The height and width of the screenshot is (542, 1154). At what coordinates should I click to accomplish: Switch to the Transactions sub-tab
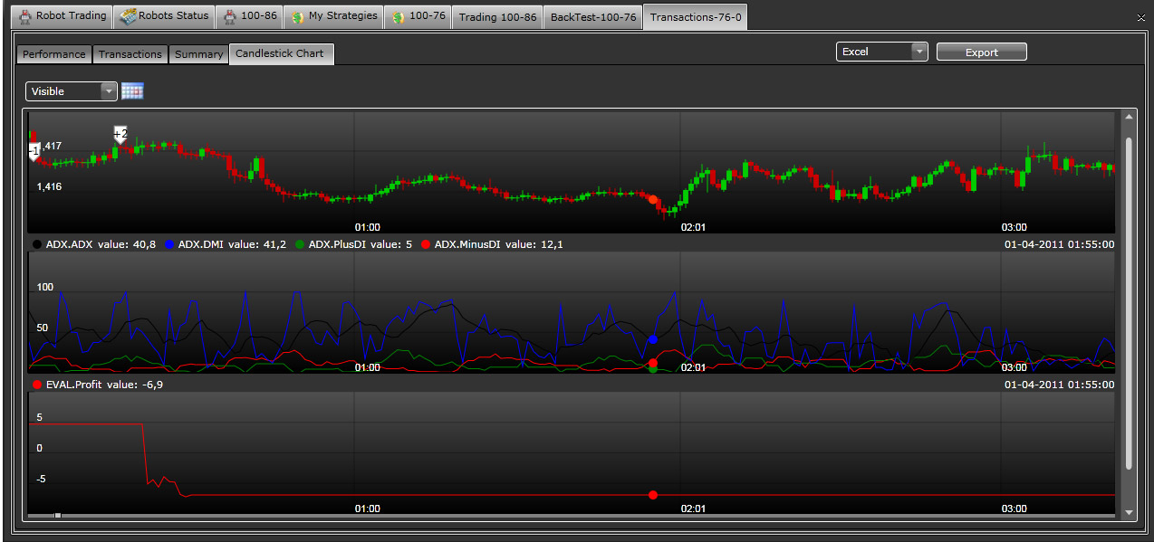pyautogui.click(x=130, y=54)
